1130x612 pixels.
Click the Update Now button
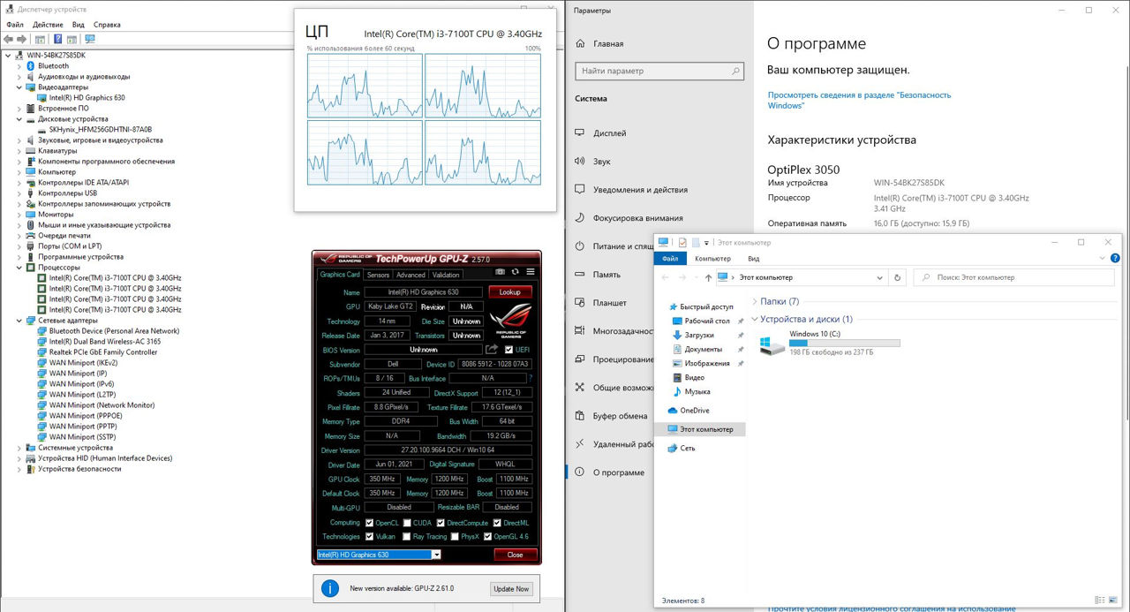coord(511,588)
